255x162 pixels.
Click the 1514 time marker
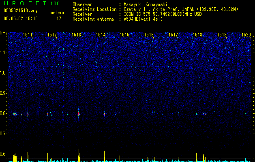(101, 35)
